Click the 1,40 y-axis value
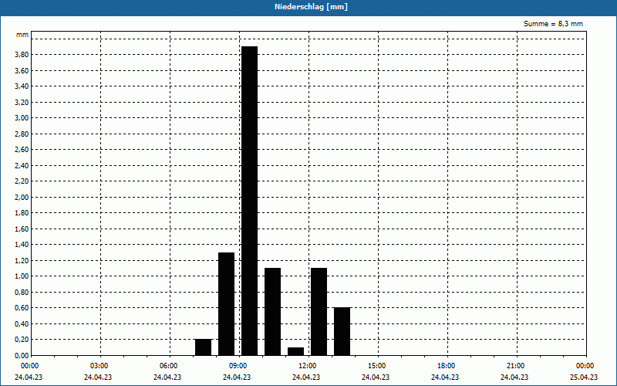The width and height of the screenshot is (617, 386). click(x=22, y=245)
